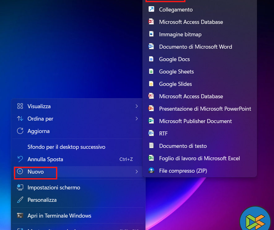Expand the Ordina per submenu chevron

click(137, 119)
